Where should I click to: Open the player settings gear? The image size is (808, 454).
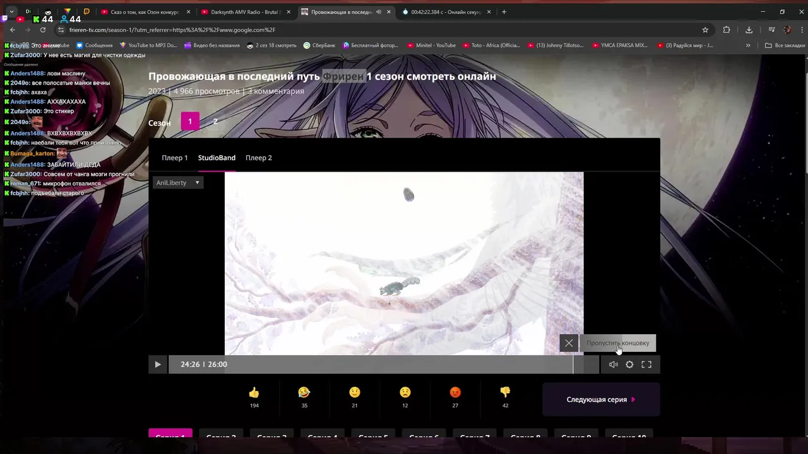629,364
